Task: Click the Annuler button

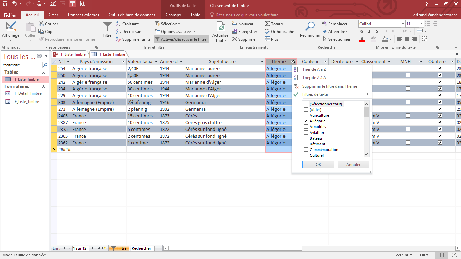Action: 353,165
